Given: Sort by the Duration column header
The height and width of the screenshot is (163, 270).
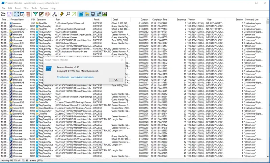Looking at the screenshot, I should tap(144, 19).
